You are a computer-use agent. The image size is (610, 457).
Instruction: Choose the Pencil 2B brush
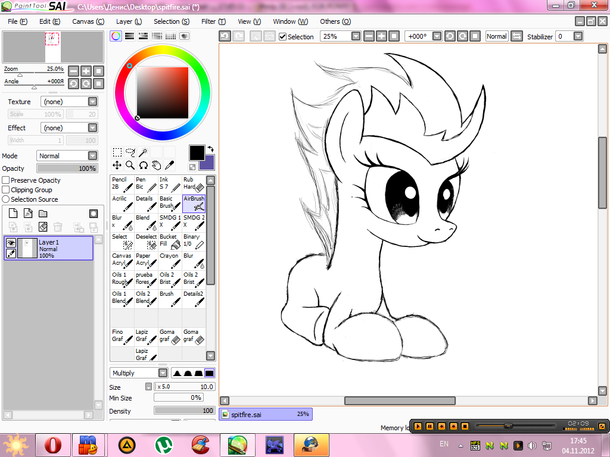coord(122,184)
